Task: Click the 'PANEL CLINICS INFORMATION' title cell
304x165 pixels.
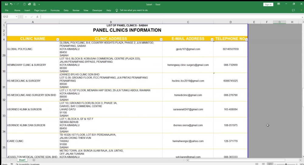Action: pyautogui.click(x=127, y=30)
